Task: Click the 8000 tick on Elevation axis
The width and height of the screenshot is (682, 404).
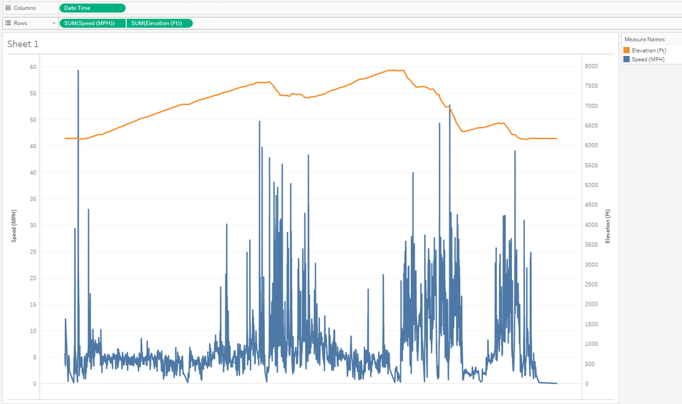Action: [591, 66]
